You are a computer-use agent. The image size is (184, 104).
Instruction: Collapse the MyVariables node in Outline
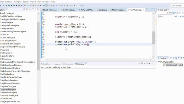[x=159, y=62]
